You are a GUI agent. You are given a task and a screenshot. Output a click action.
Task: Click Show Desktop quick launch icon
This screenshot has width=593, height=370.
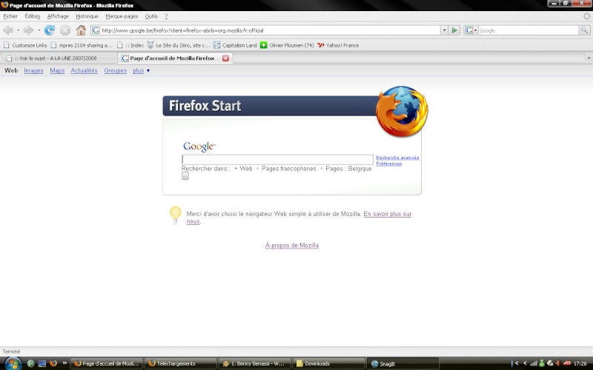click(42, 363)
